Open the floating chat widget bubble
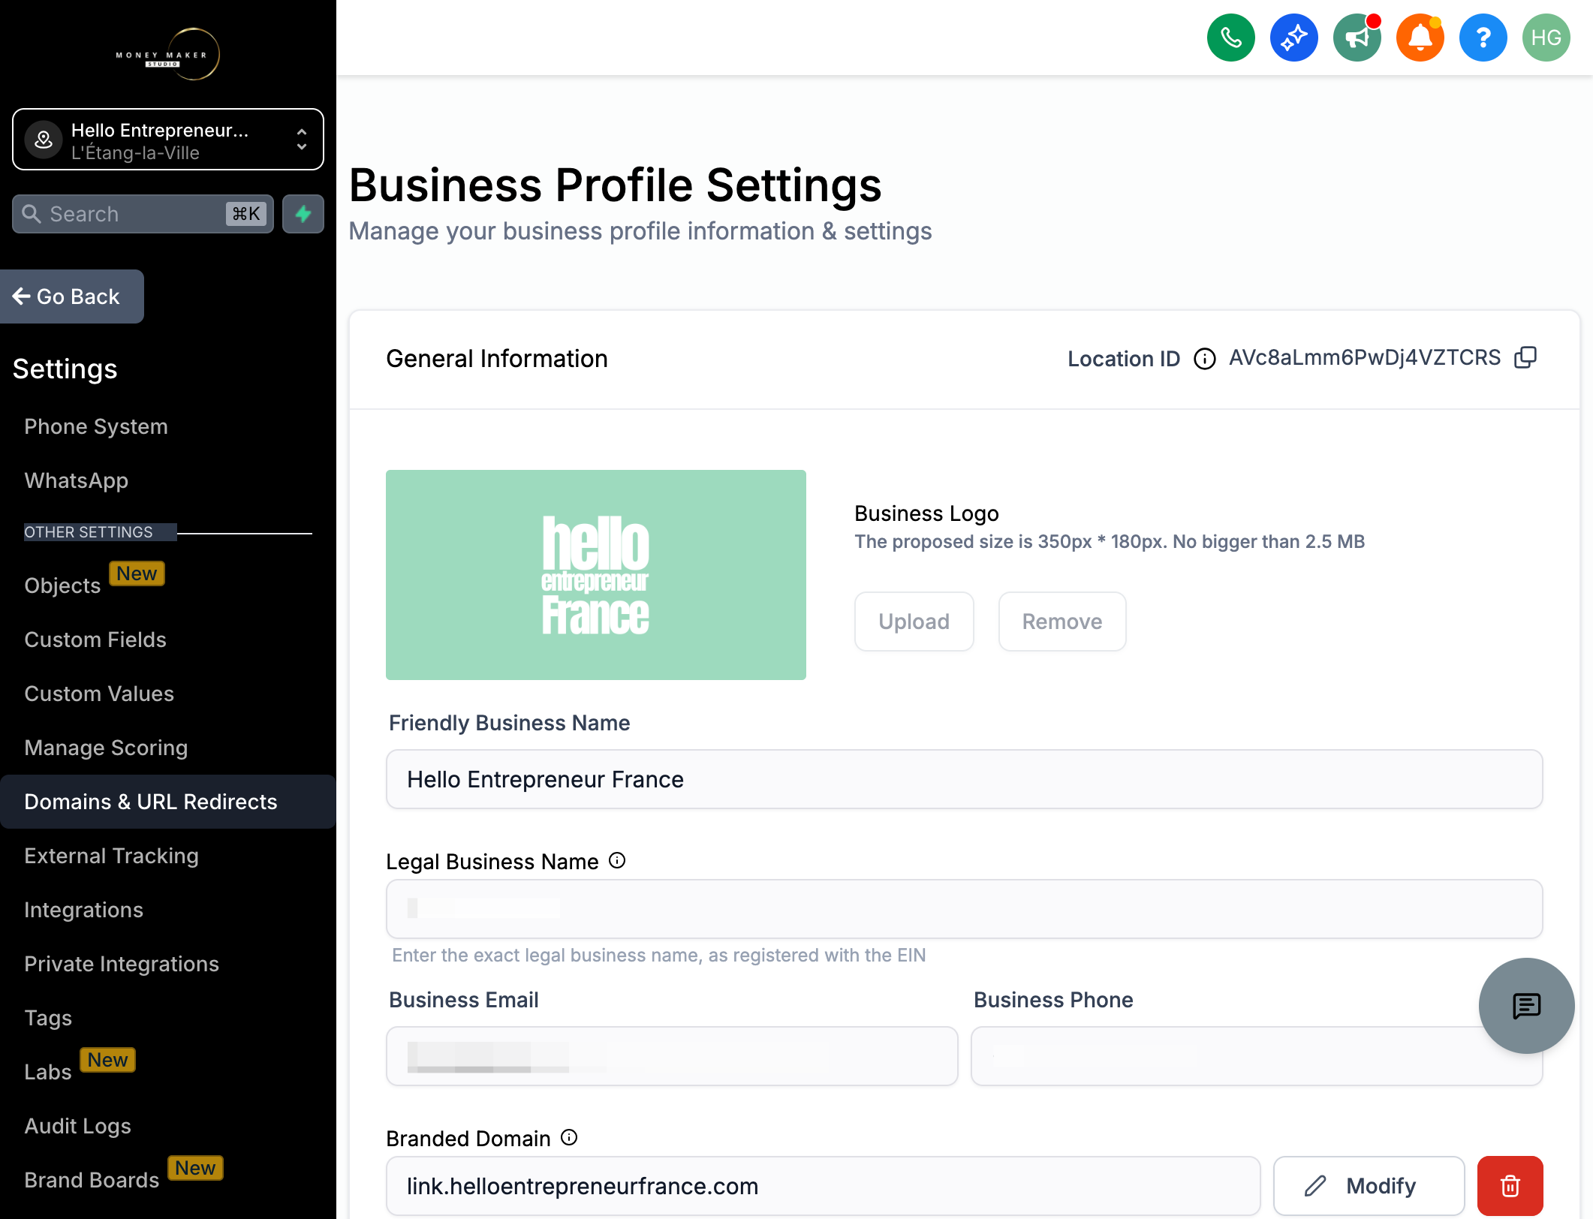The width and height of the screenshot is (1593, 1219). pyautogui.click(x=1526, y=1006)
